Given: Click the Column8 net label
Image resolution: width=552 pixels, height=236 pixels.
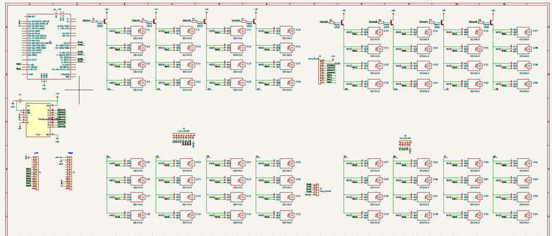Looking at the screenshot, I should tap(473, 22).
